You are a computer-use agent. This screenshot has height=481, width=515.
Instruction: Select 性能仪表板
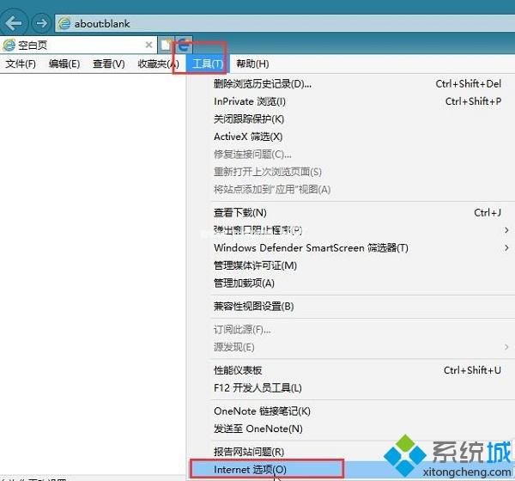click(350, 370)
